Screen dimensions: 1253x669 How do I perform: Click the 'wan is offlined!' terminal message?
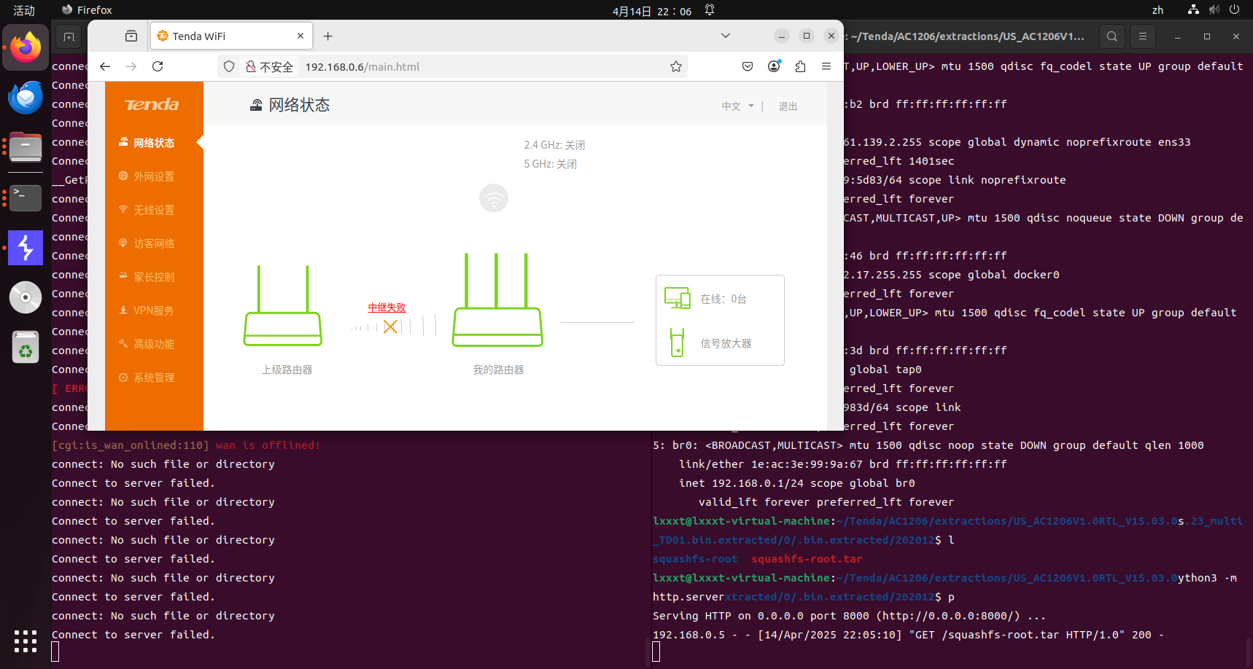tap(268, 445)
